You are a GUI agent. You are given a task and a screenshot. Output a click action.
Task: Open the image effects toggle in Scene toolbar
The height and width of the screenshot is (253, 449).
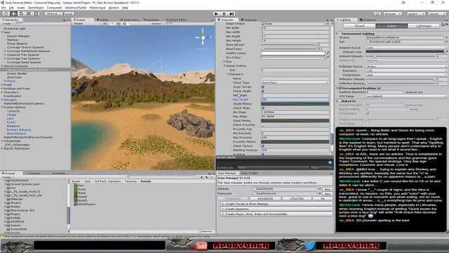pyautogui.click(x=125, y=23)
